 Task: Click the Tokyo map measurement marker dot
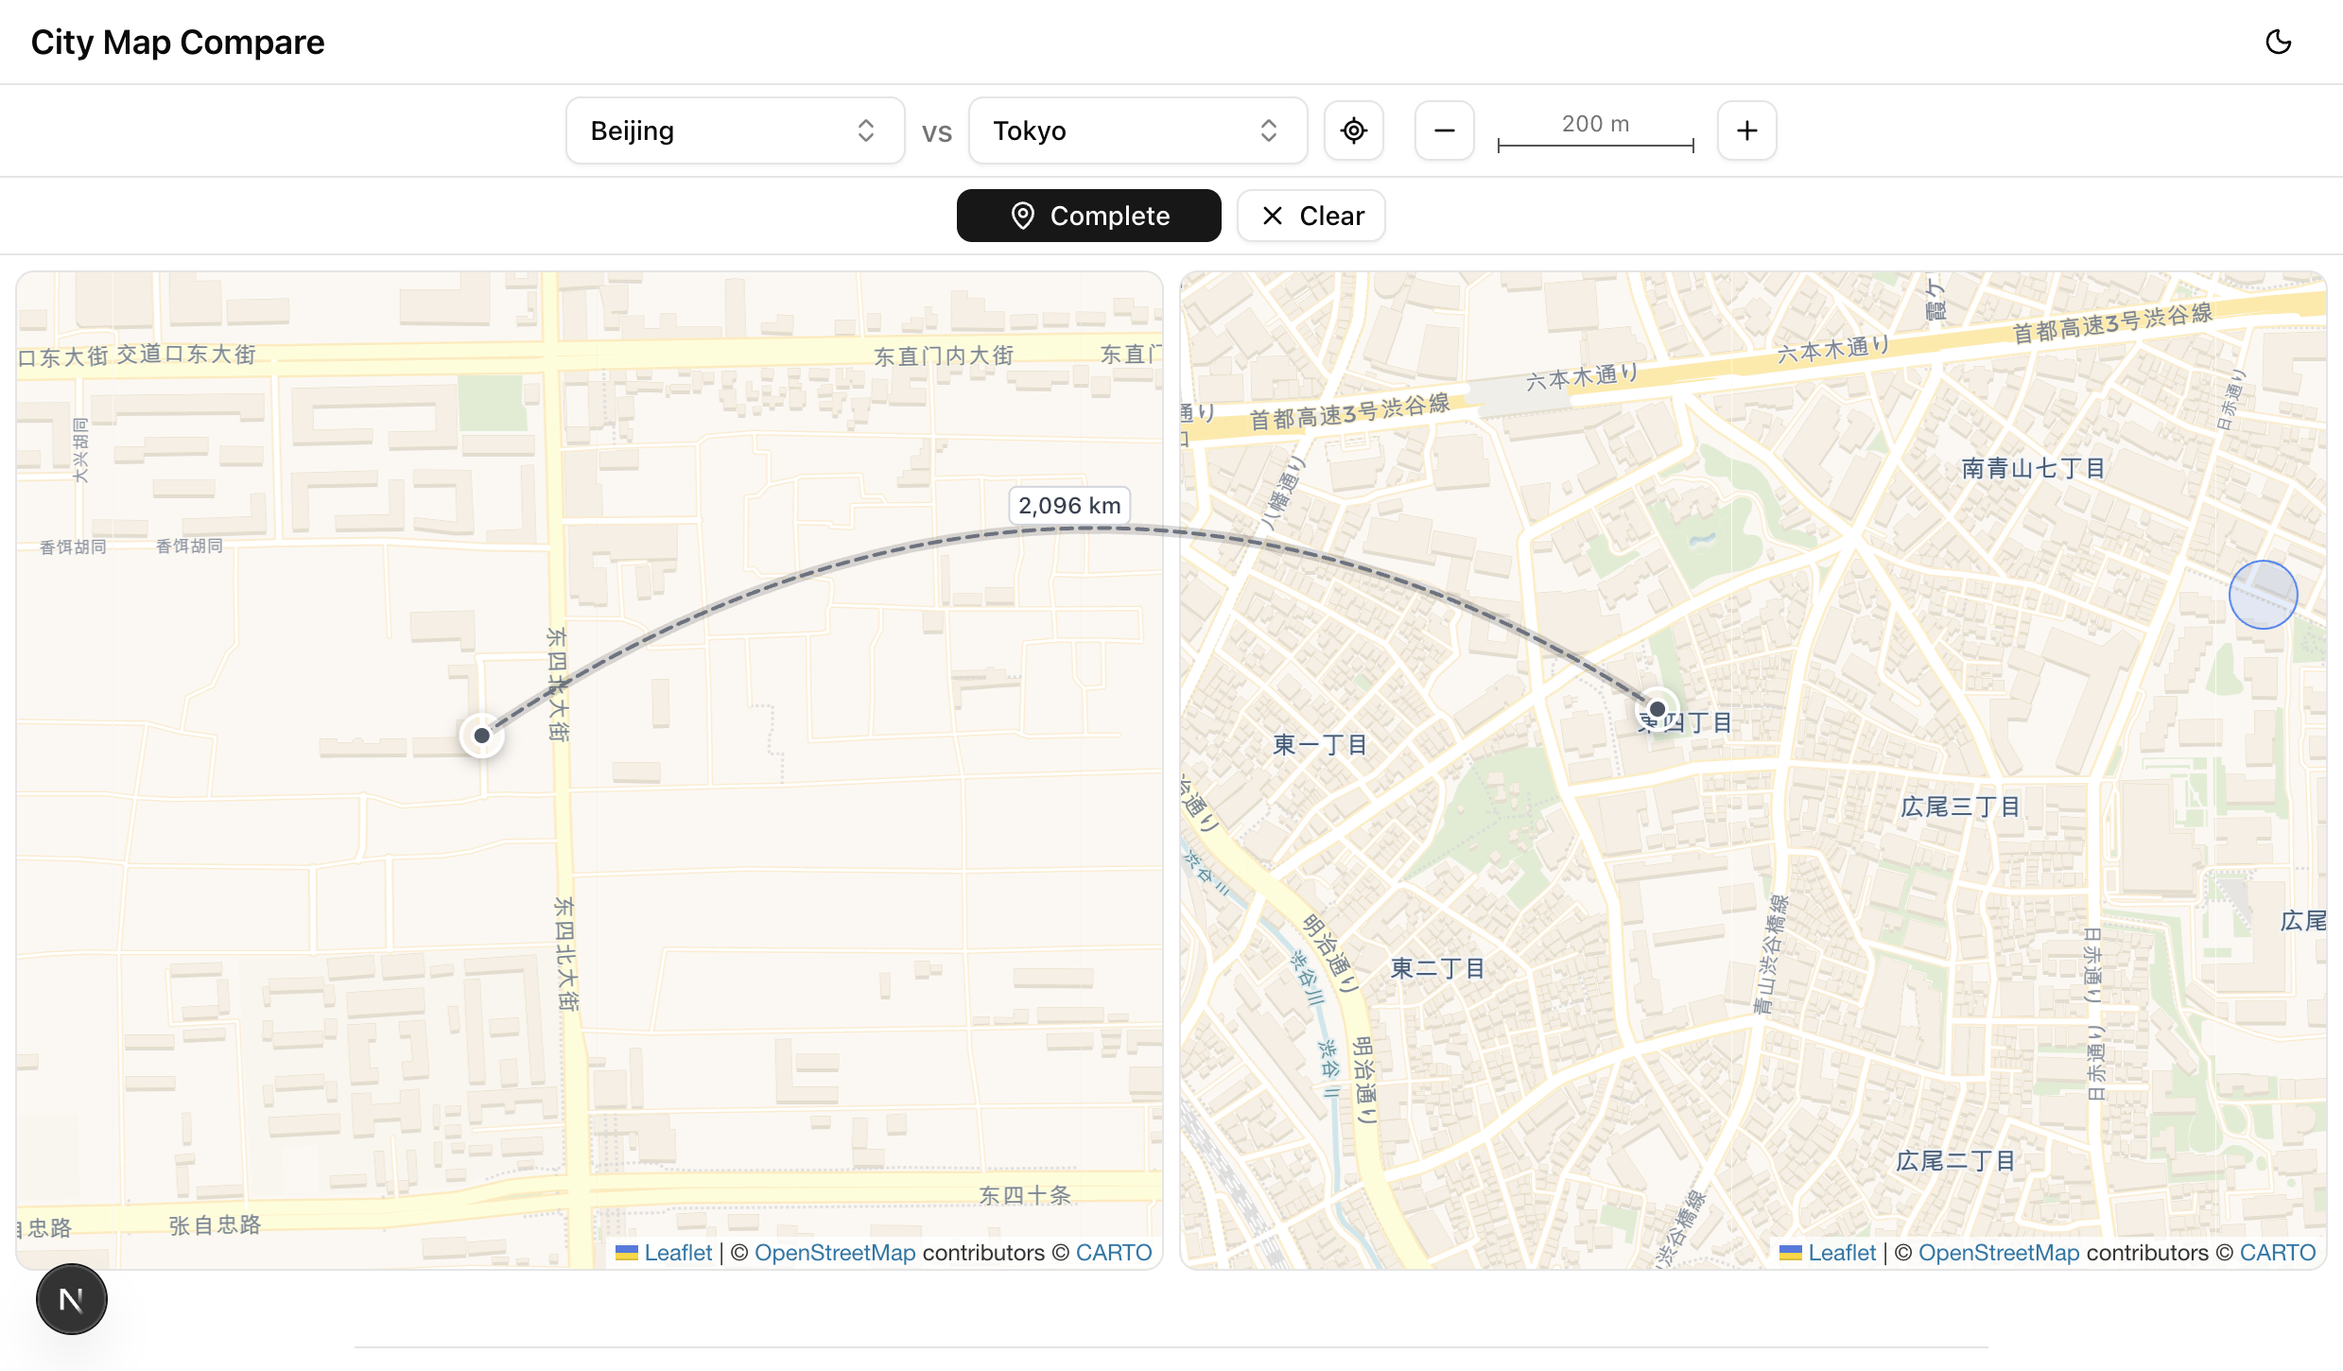[x=1657, y=708]
